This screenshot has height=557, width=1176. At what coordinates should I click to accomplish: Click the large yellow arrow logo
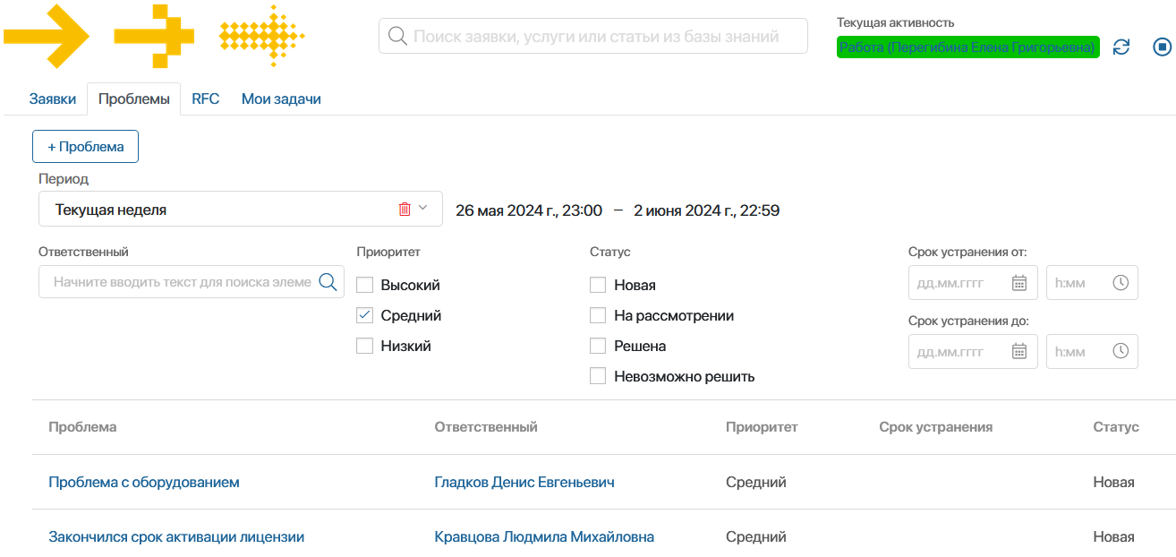click(47, 36)
